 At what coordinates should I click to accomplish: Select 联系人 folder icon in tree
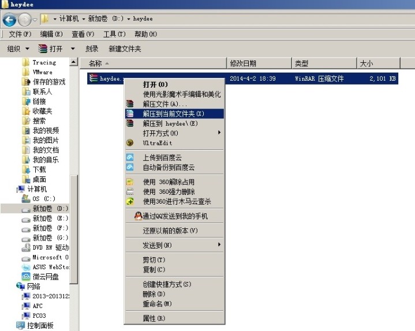click(x=26, y=92)
